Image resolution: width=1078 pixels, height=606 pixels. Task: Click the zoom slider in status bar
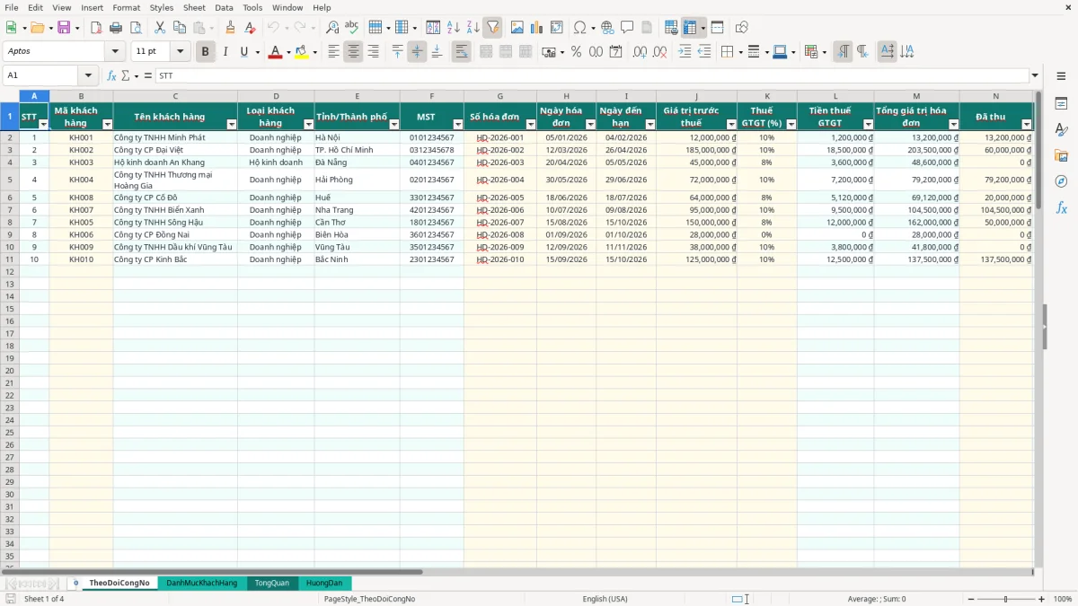tap(1005, 599)
